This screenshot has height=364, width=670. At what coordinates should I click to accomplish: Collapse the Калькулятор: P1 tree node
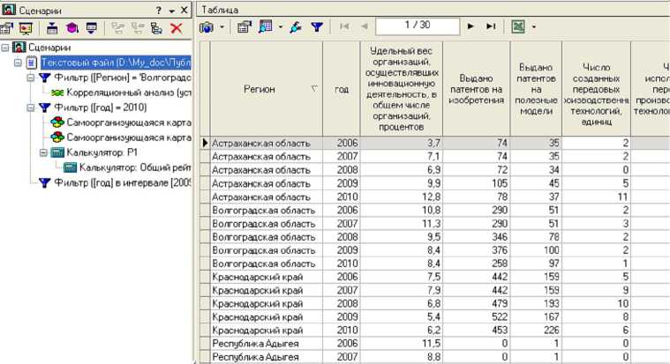[33, 152]
